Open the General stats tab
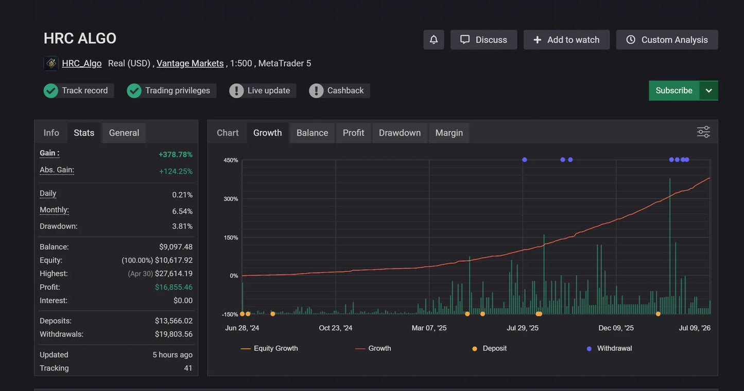Image resolution: width=744 pixels, height=391 pixels. [124, 133]
